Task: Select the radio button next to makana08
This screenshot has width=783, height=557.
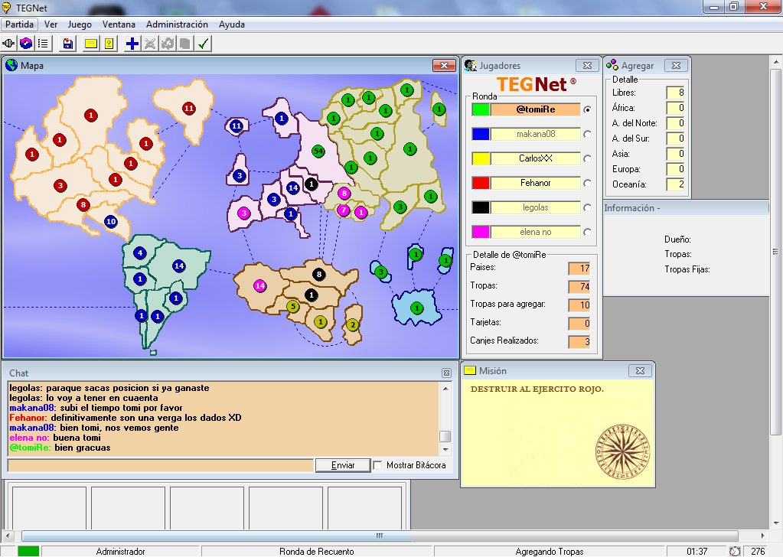Action: (x=587, y=135)
